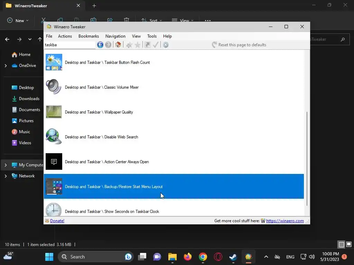Open the View menu in Winaero Tweaker

pyautogui.click(x=136, y=36)
